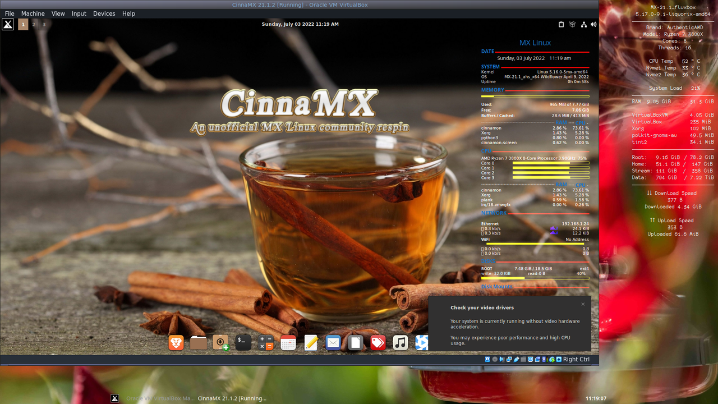Open the File menu in VirtualBox
This screenshot has width=718, height=404.
tap(10, 13)
